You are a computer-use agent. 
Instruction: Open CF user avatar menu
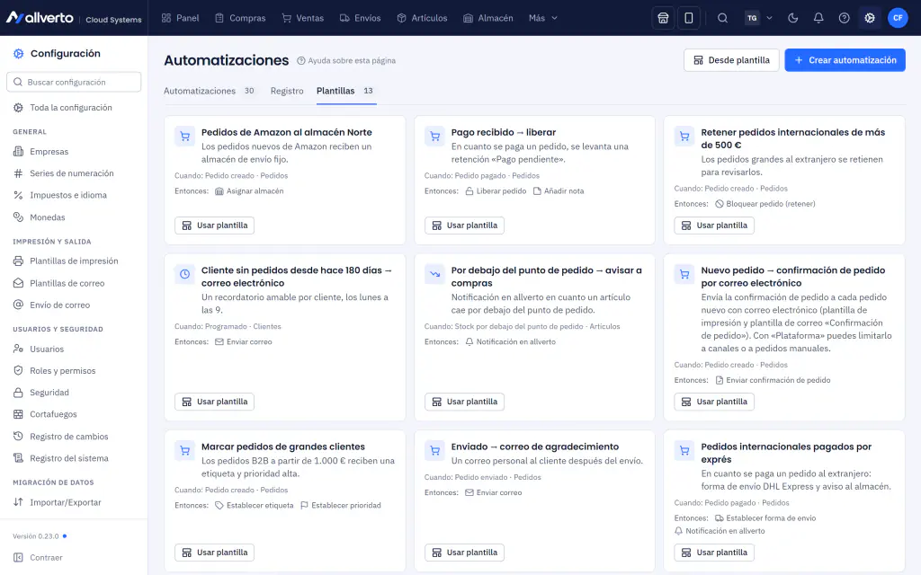898,18
